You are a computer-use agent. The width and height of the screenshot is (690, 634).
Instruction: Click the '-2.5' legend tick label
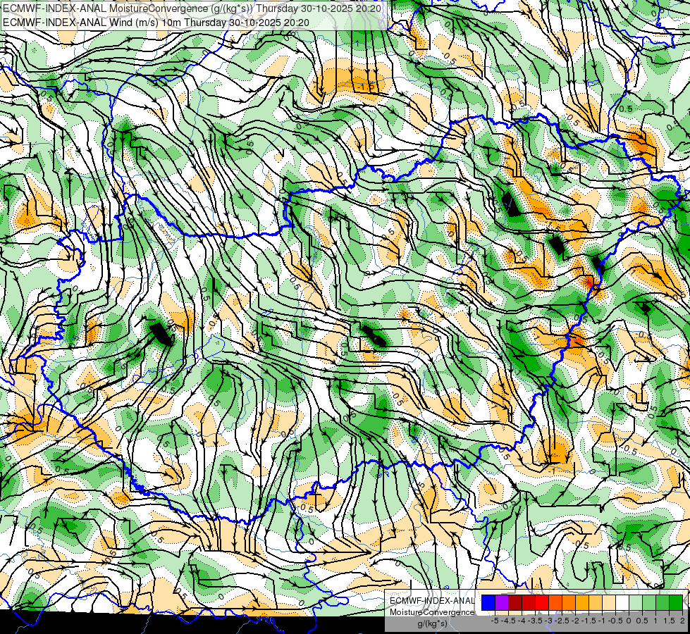click(x=562, y=621)
